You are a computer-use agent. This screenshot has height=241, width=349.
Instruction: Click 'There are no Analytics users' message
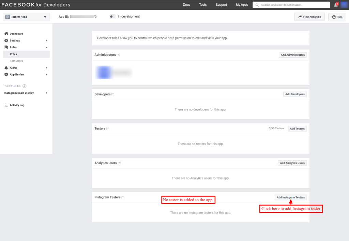pos(200,178)
